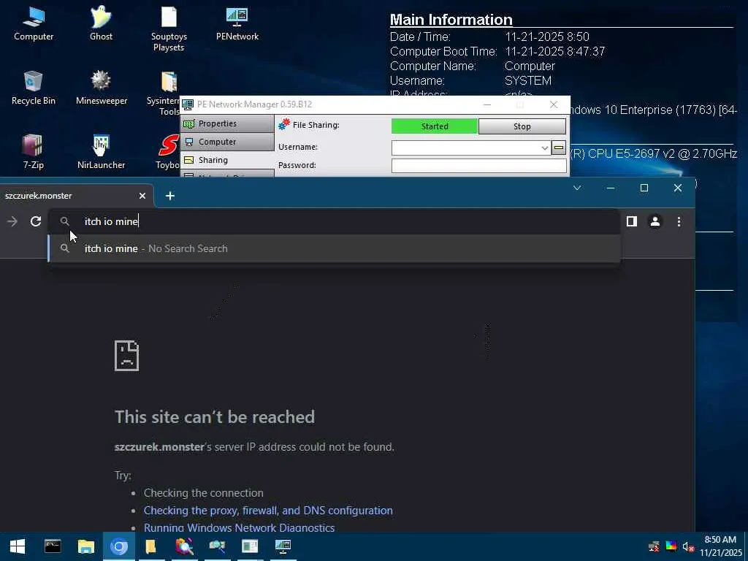
Task: Open a new browser tab
Action: click(169, 196)
